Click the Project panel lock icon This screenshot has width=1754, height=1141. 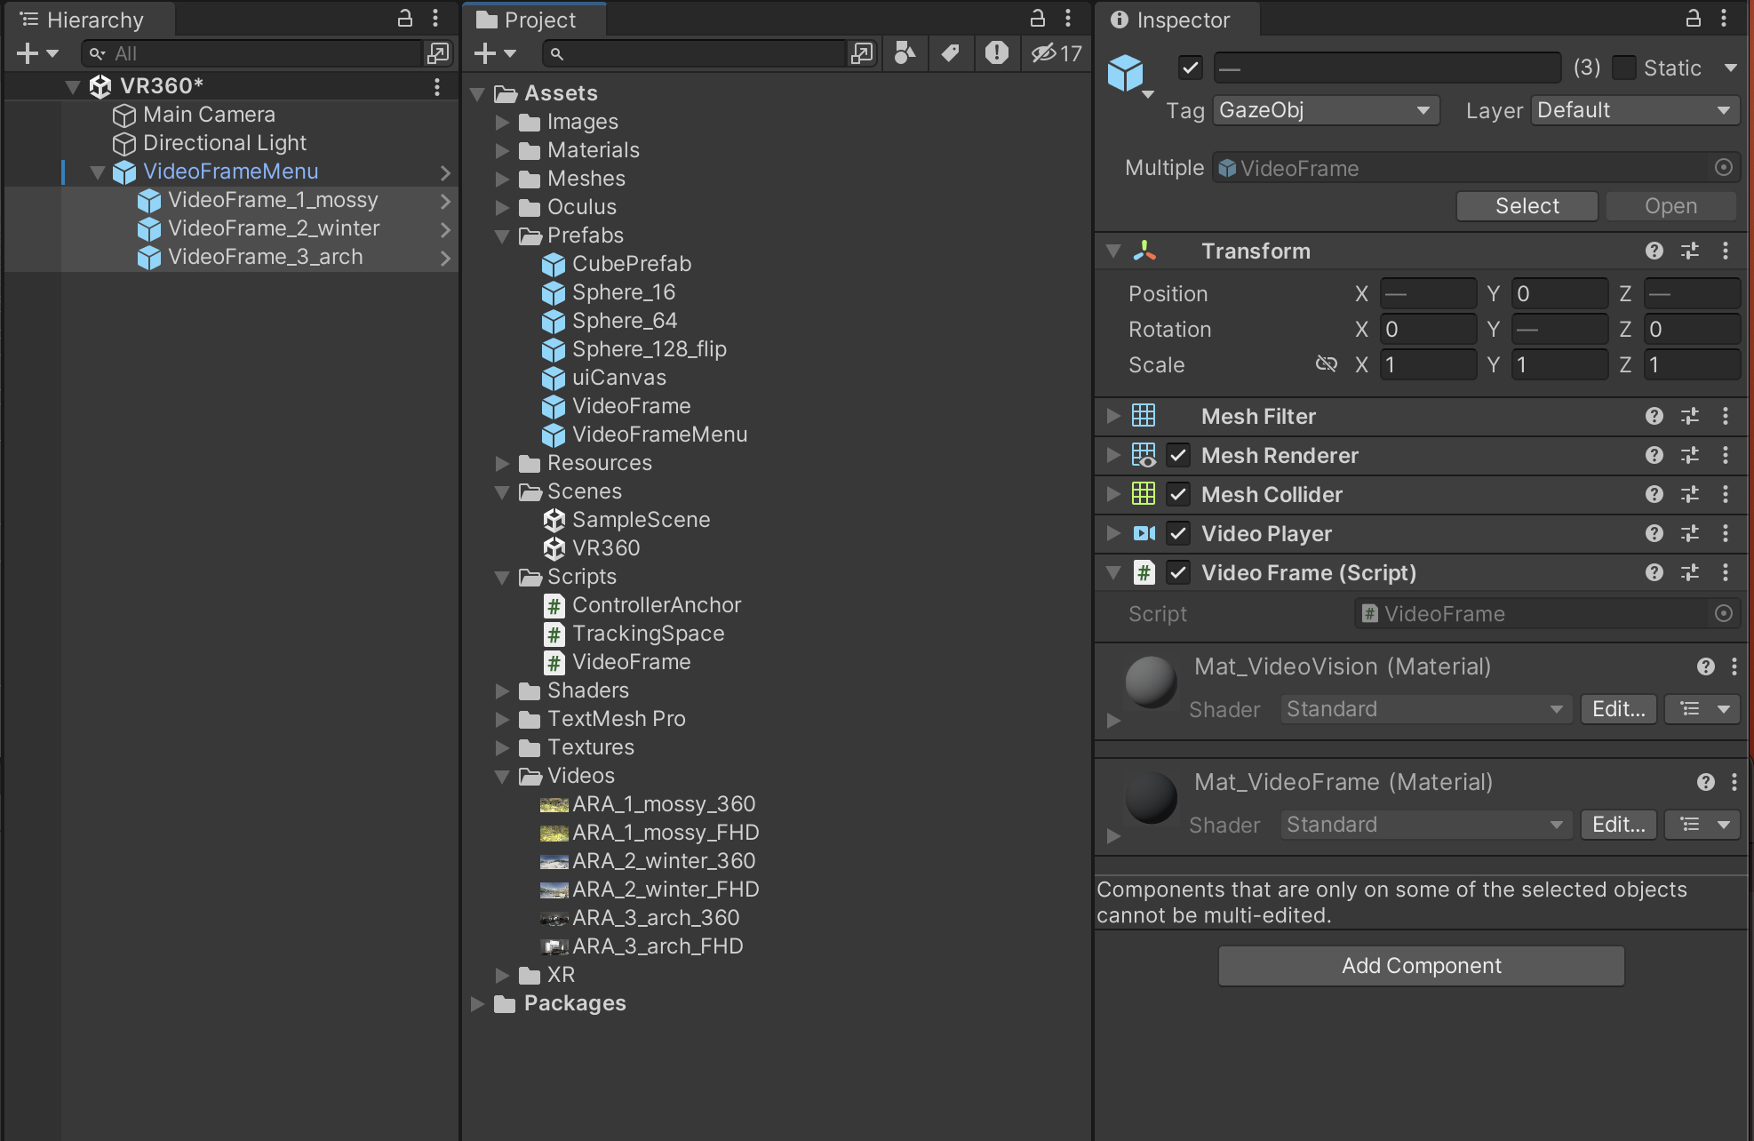1037,18
